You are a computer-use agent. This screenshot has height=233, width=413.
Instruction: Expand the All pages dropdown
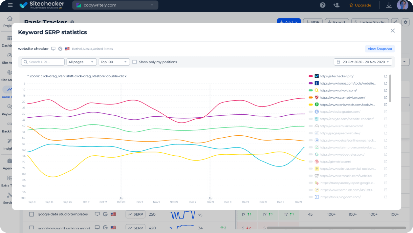coord(81,62)
